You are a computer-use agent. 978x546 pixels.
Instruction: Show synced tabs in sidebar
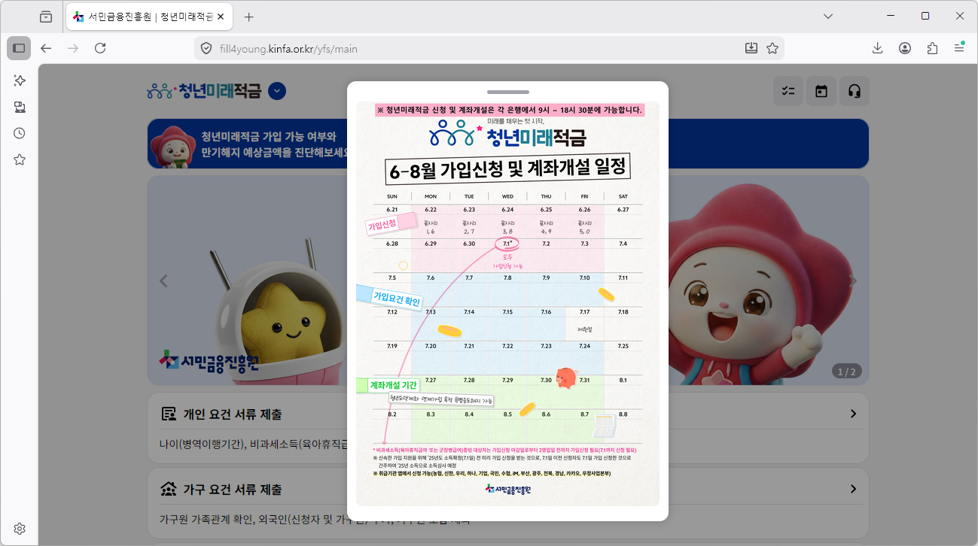click(20, 107)
